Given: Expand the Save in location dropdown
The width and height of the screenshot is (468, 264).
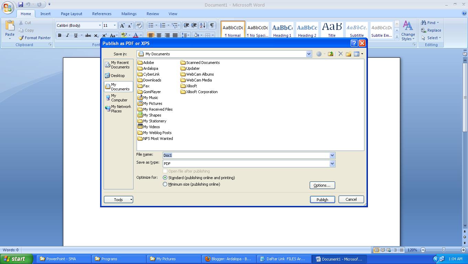Looking at the screenshot, I should click(x=309, y=54).
